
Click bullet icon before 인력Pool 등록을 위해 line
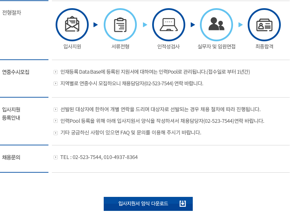[56, 121]
